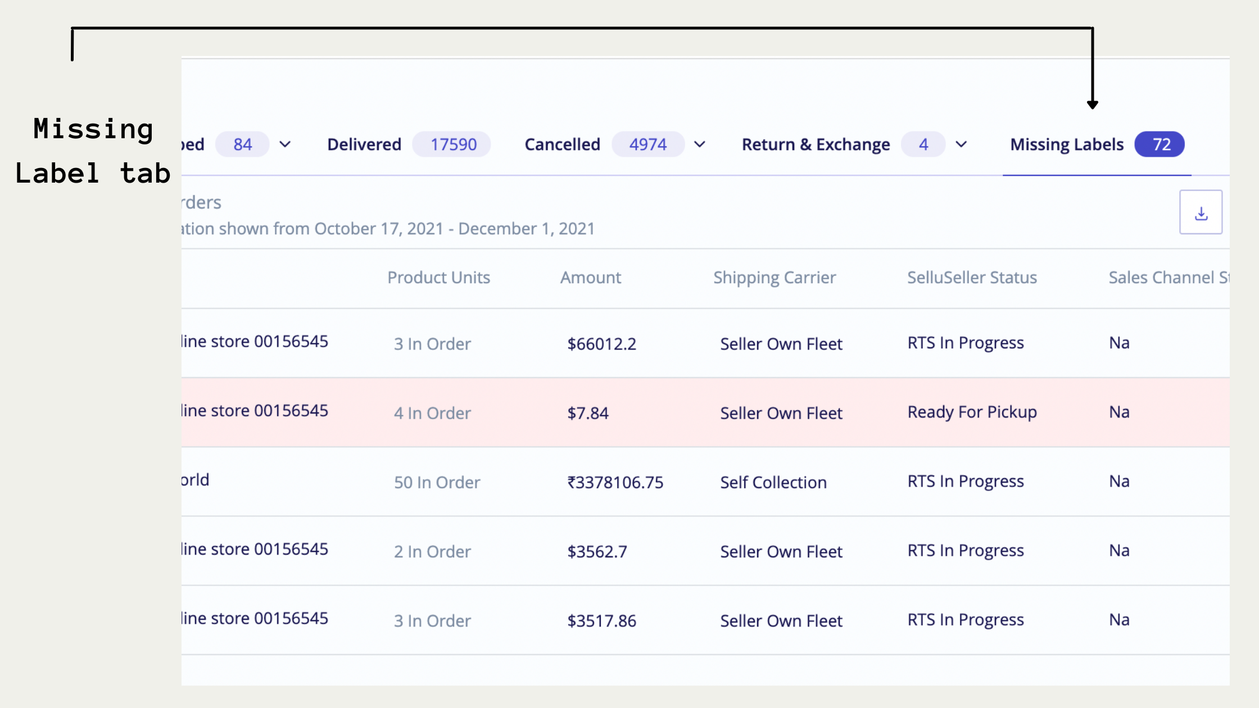Screen dimensions: 1259x708
Task: Click the SelluSeller Status column header
Action: pyautogui.click(x=972, y=278)
